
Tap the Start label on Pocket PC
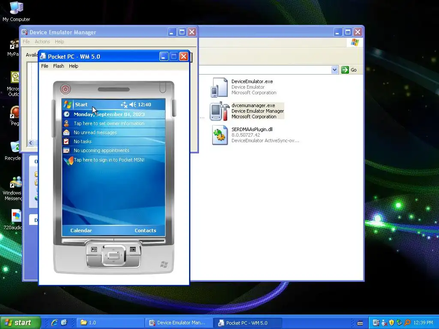pos(81,105)
